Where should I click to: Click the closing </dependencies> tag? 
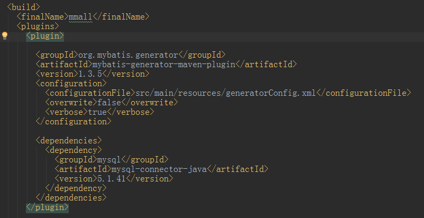pos(71,198)
